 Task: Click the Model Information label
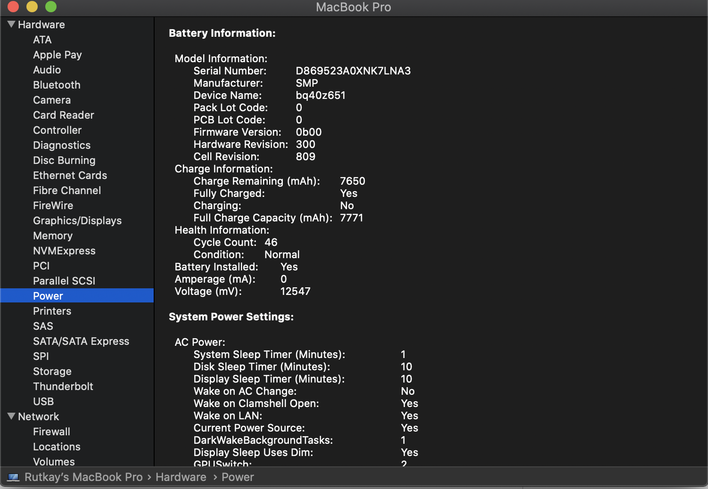[x=221, y=58]
